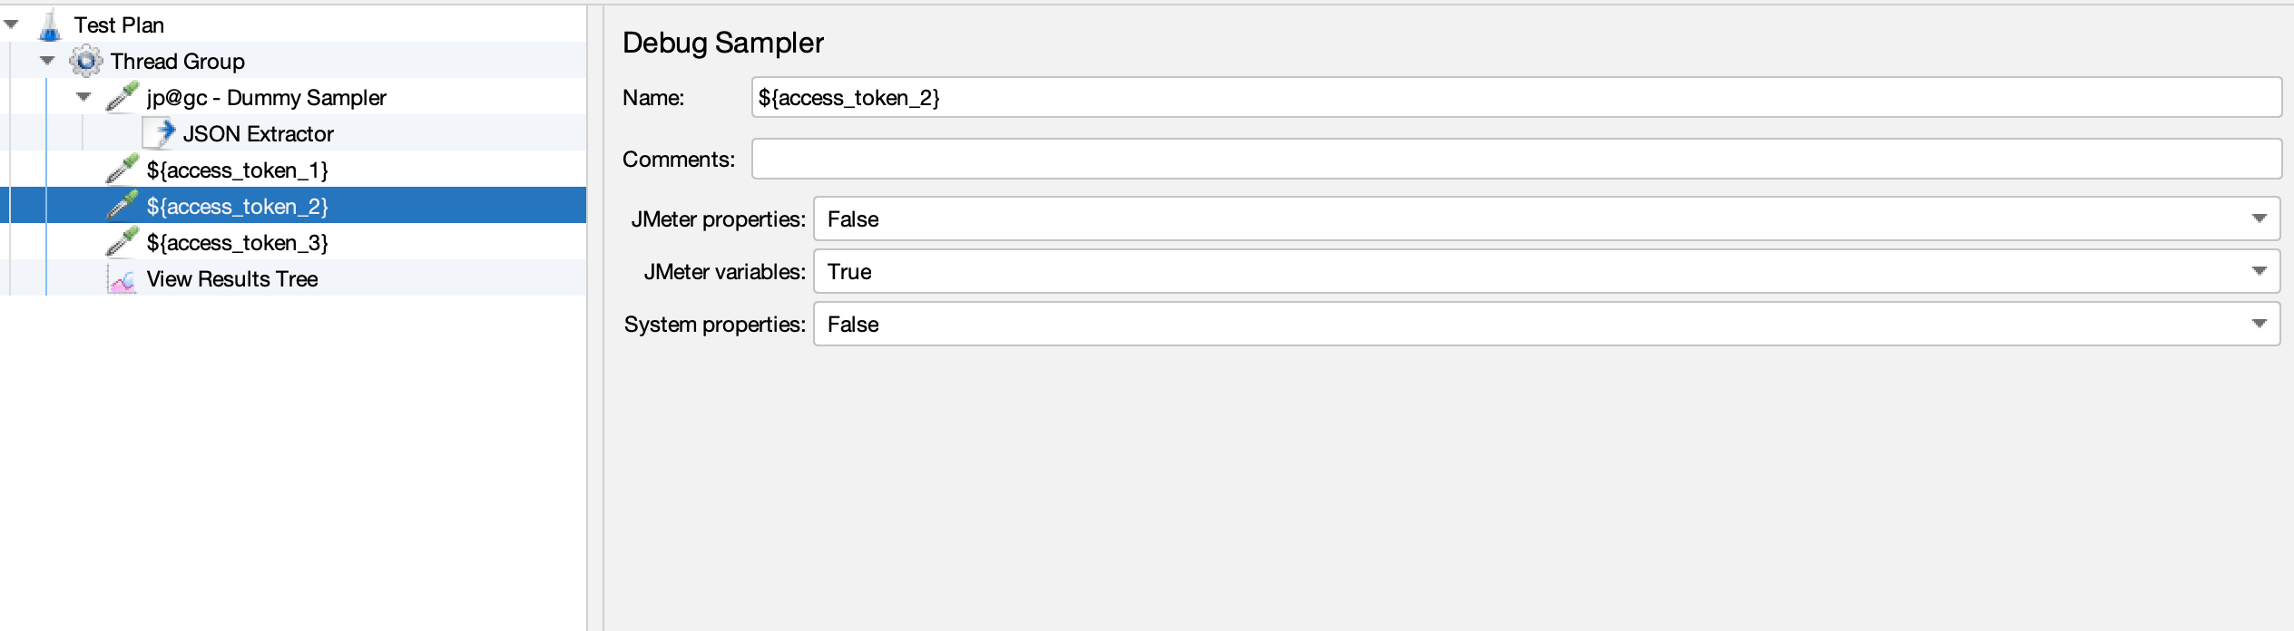Click the ${access_token_1} sampler pipette icon

[x=123, y=170]
